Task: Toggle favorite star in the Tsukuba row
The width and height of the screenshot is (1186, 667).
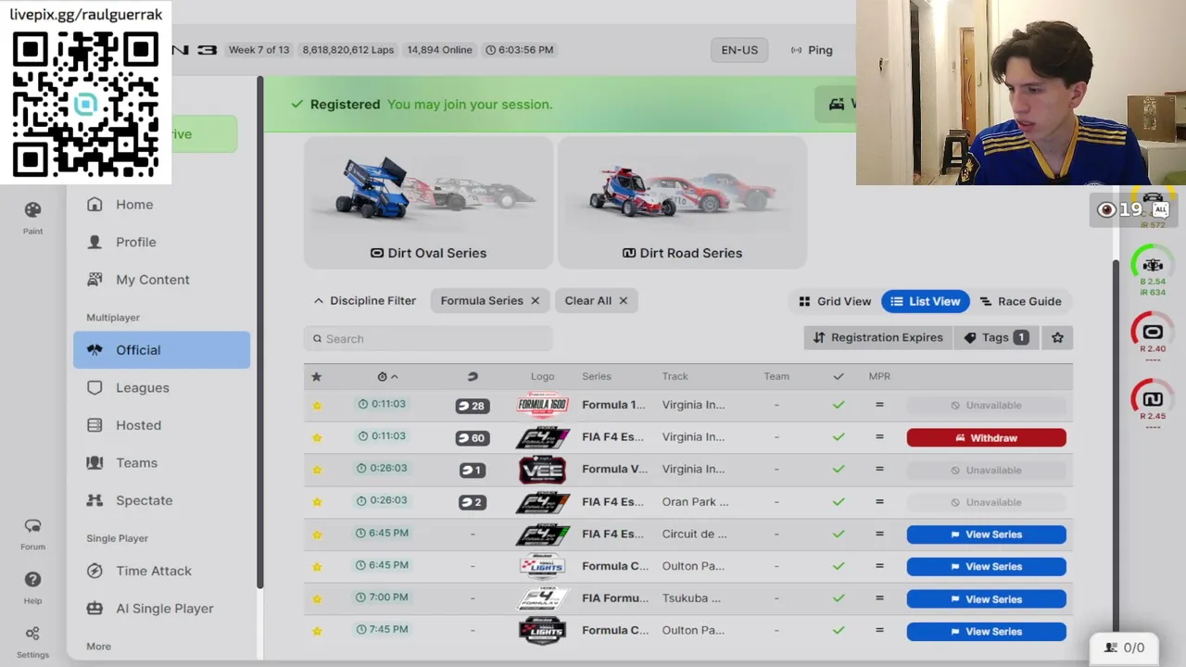Action: tap(317, 598)
